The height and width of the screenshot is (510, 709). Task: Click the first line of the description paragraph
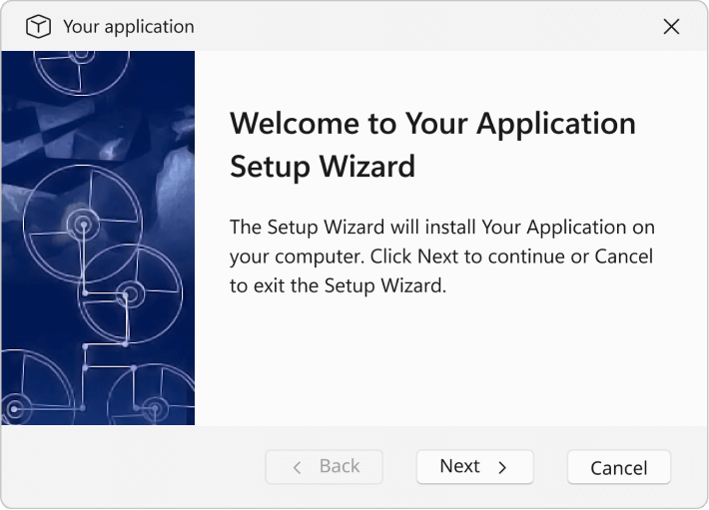441,227
